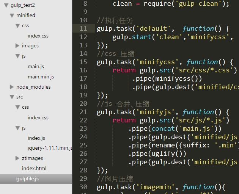Click line number 21 in the gutter

coord(83,112)
